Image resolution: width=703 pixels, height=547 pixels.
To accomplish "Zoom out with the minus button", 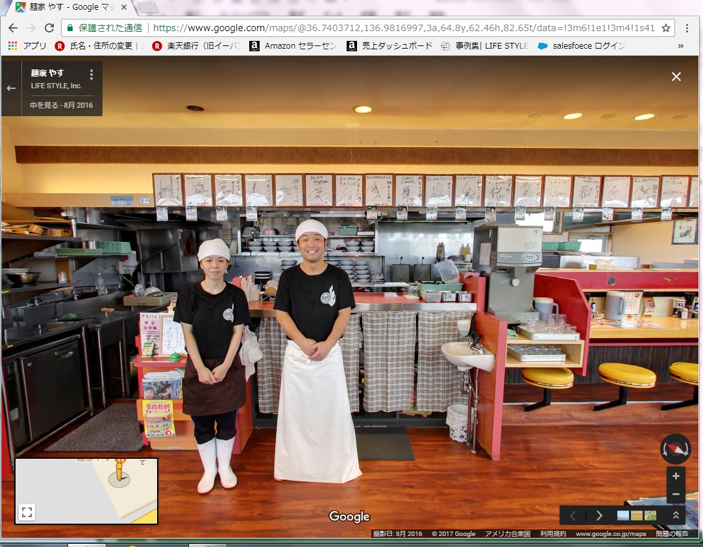I will pyautogui.click(x=676, y=494).
